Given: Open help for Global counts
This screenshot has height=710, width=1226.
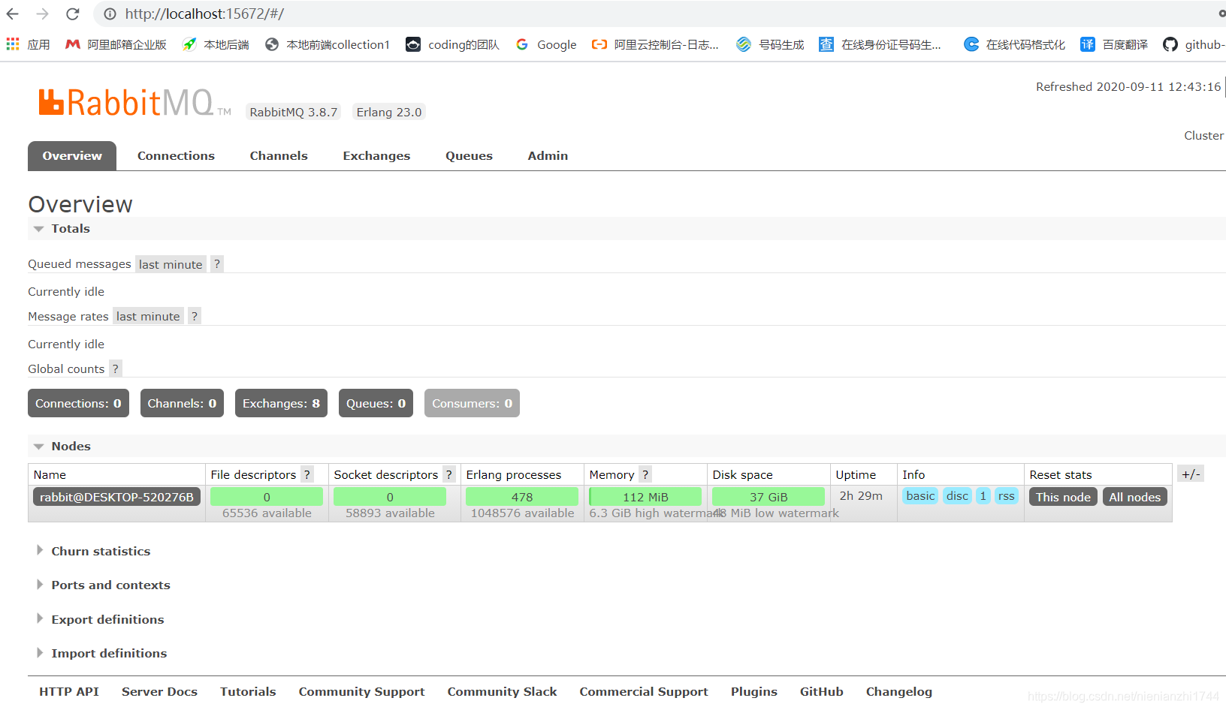Looking at the screenshot, I should [115, 369].
